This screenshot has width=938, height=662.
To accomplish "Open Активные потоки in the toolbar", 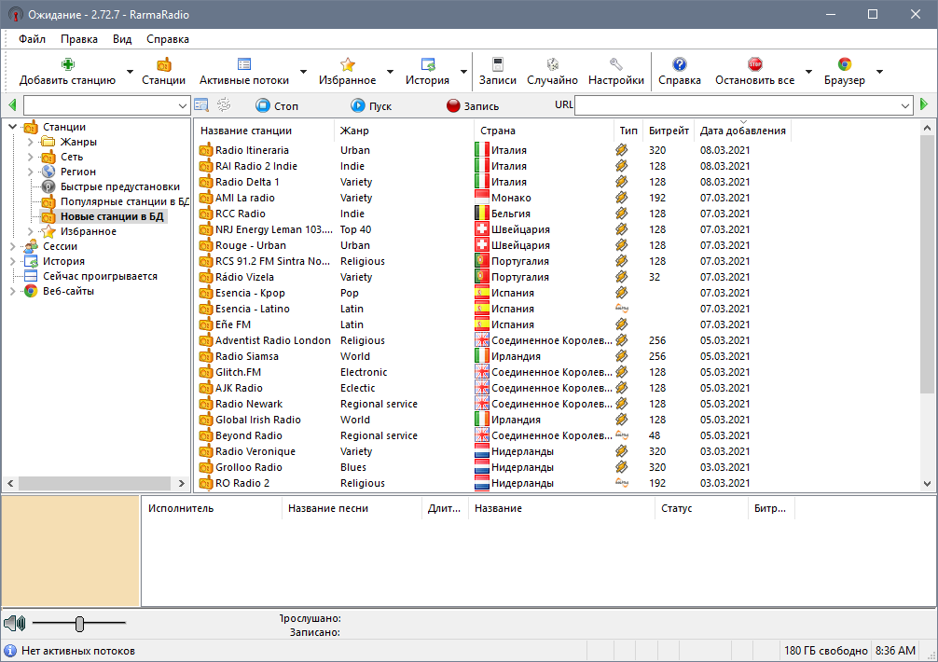I will pos(244,71).
